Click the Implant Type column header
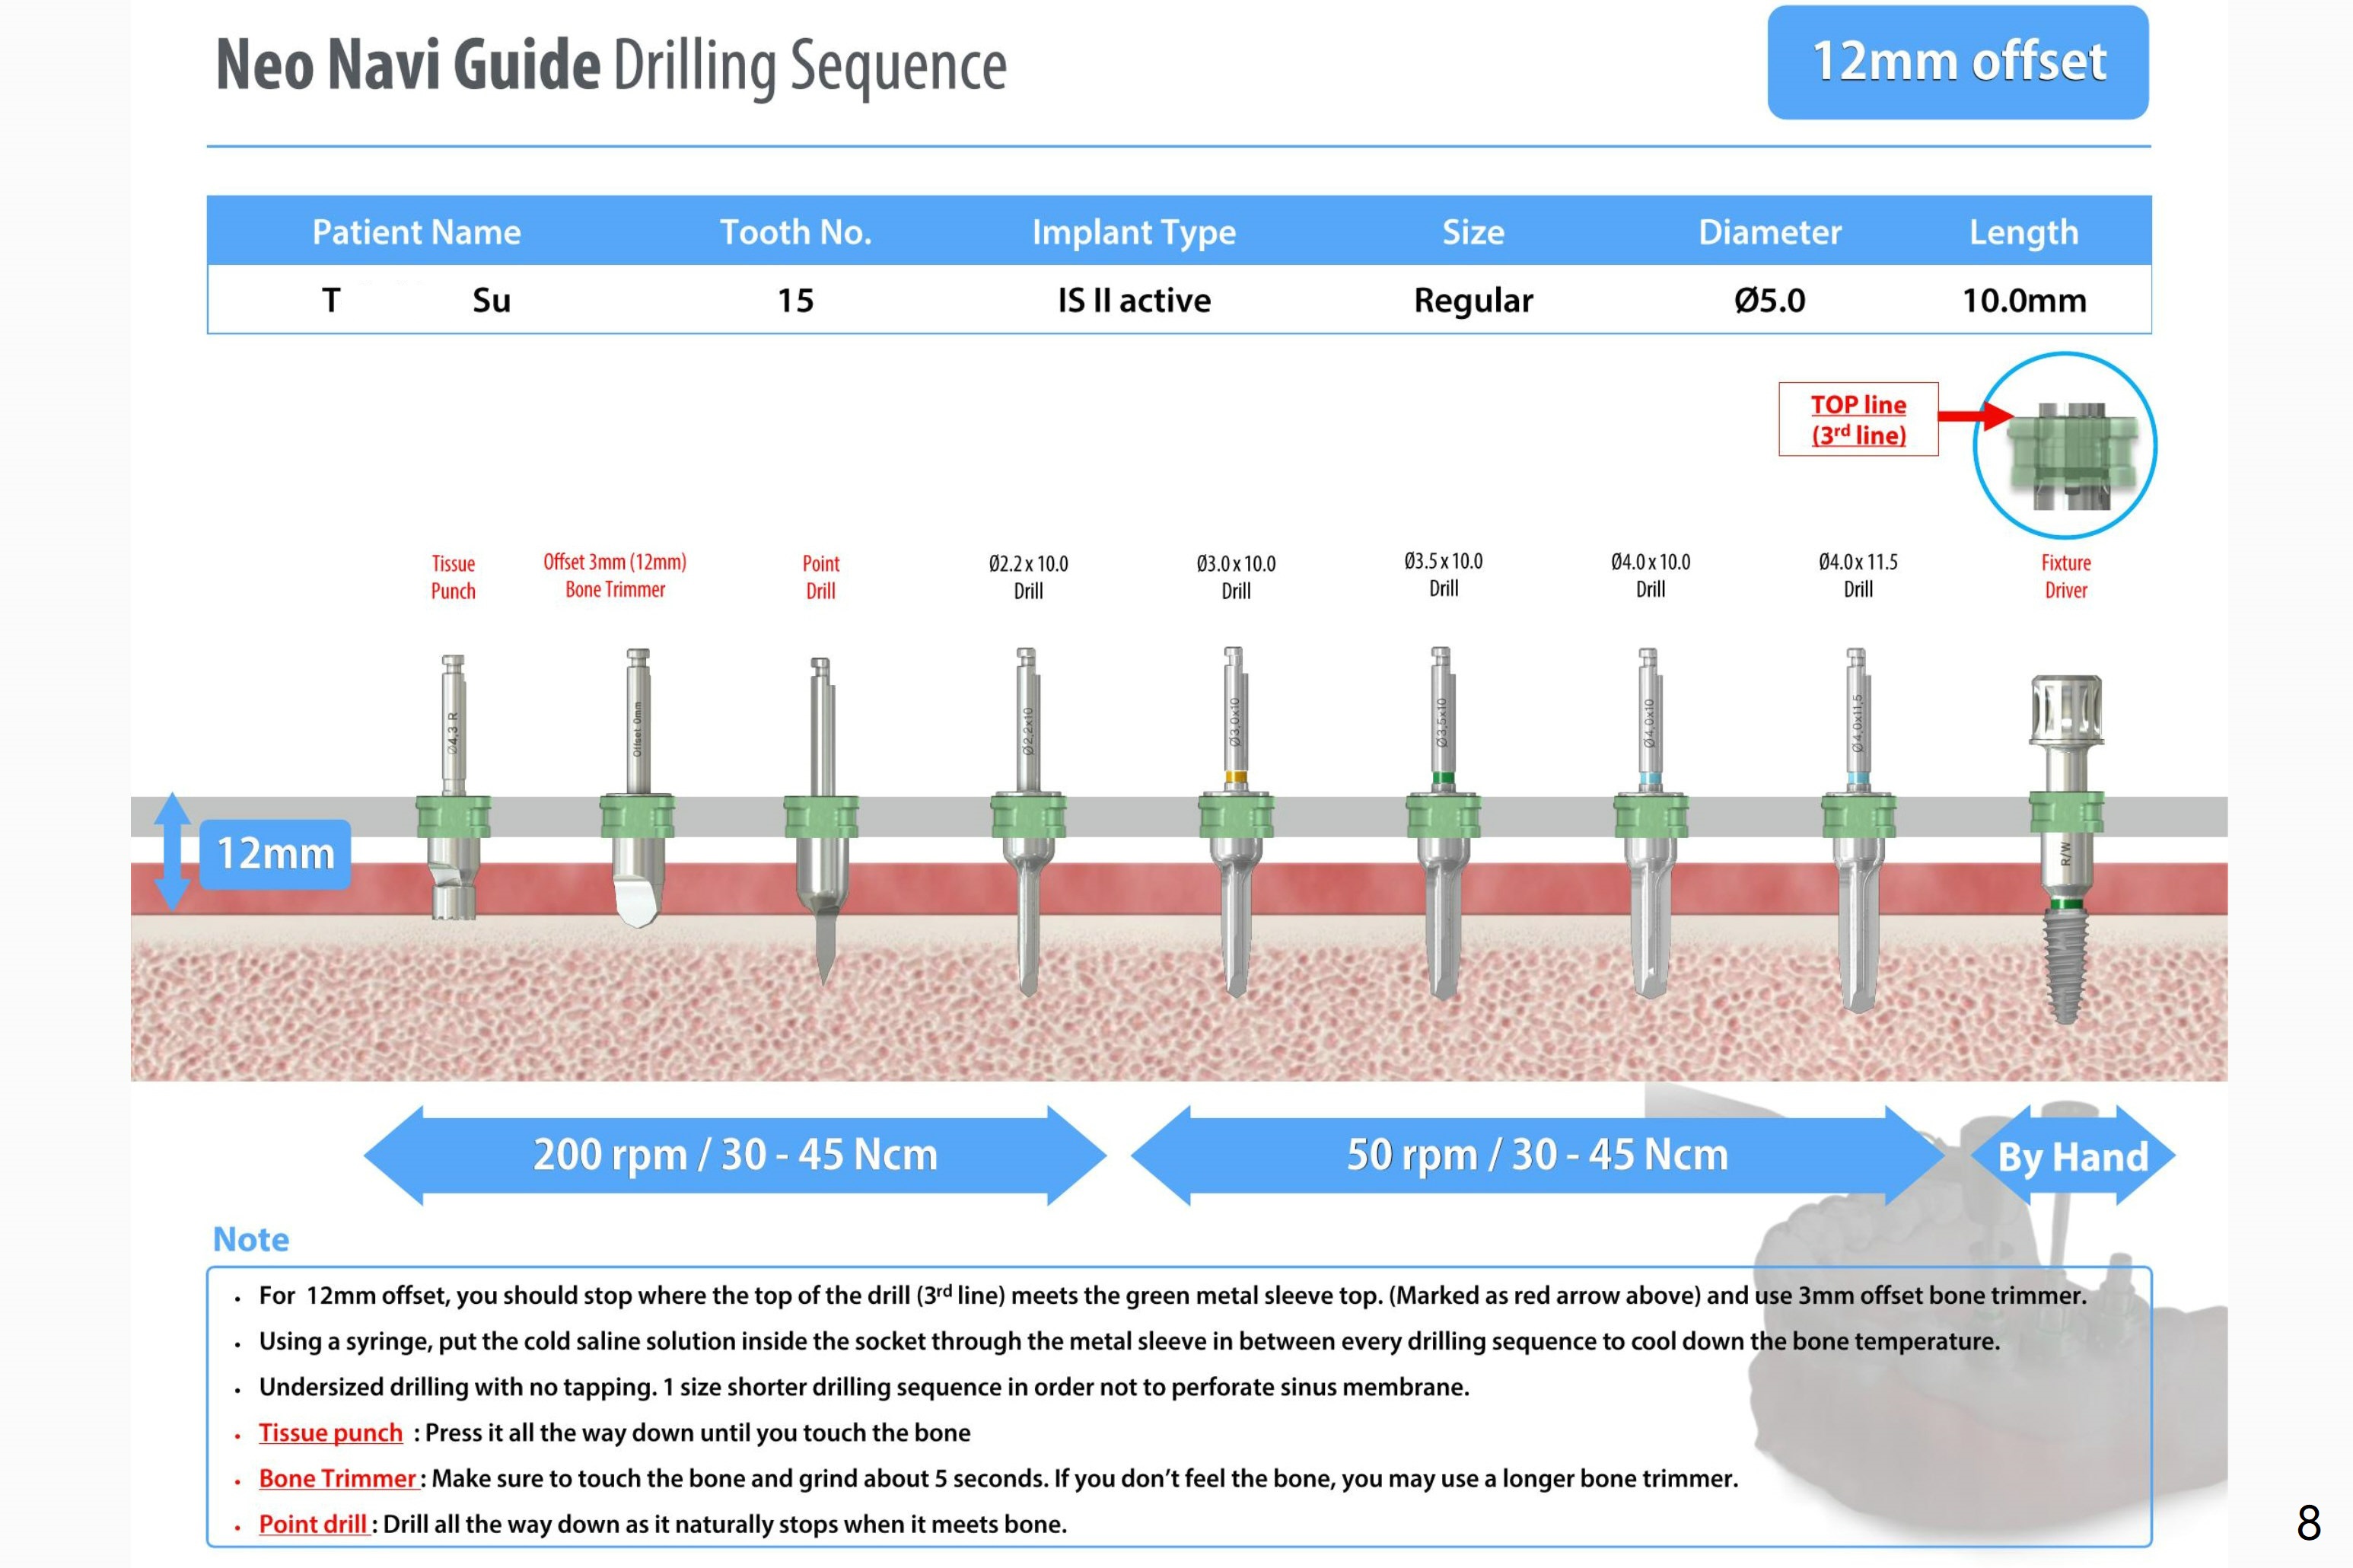The image size is (2353, 1568). pyautogui.click(x=1134, y=232)
